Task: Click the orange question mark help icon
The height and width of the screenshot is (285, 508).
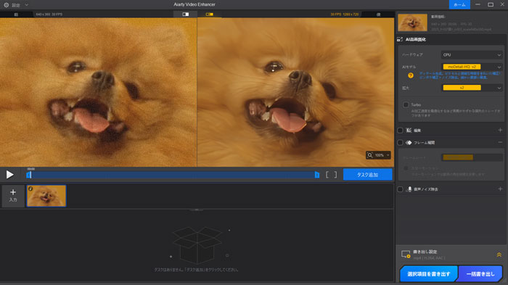Action: [411, 75]
